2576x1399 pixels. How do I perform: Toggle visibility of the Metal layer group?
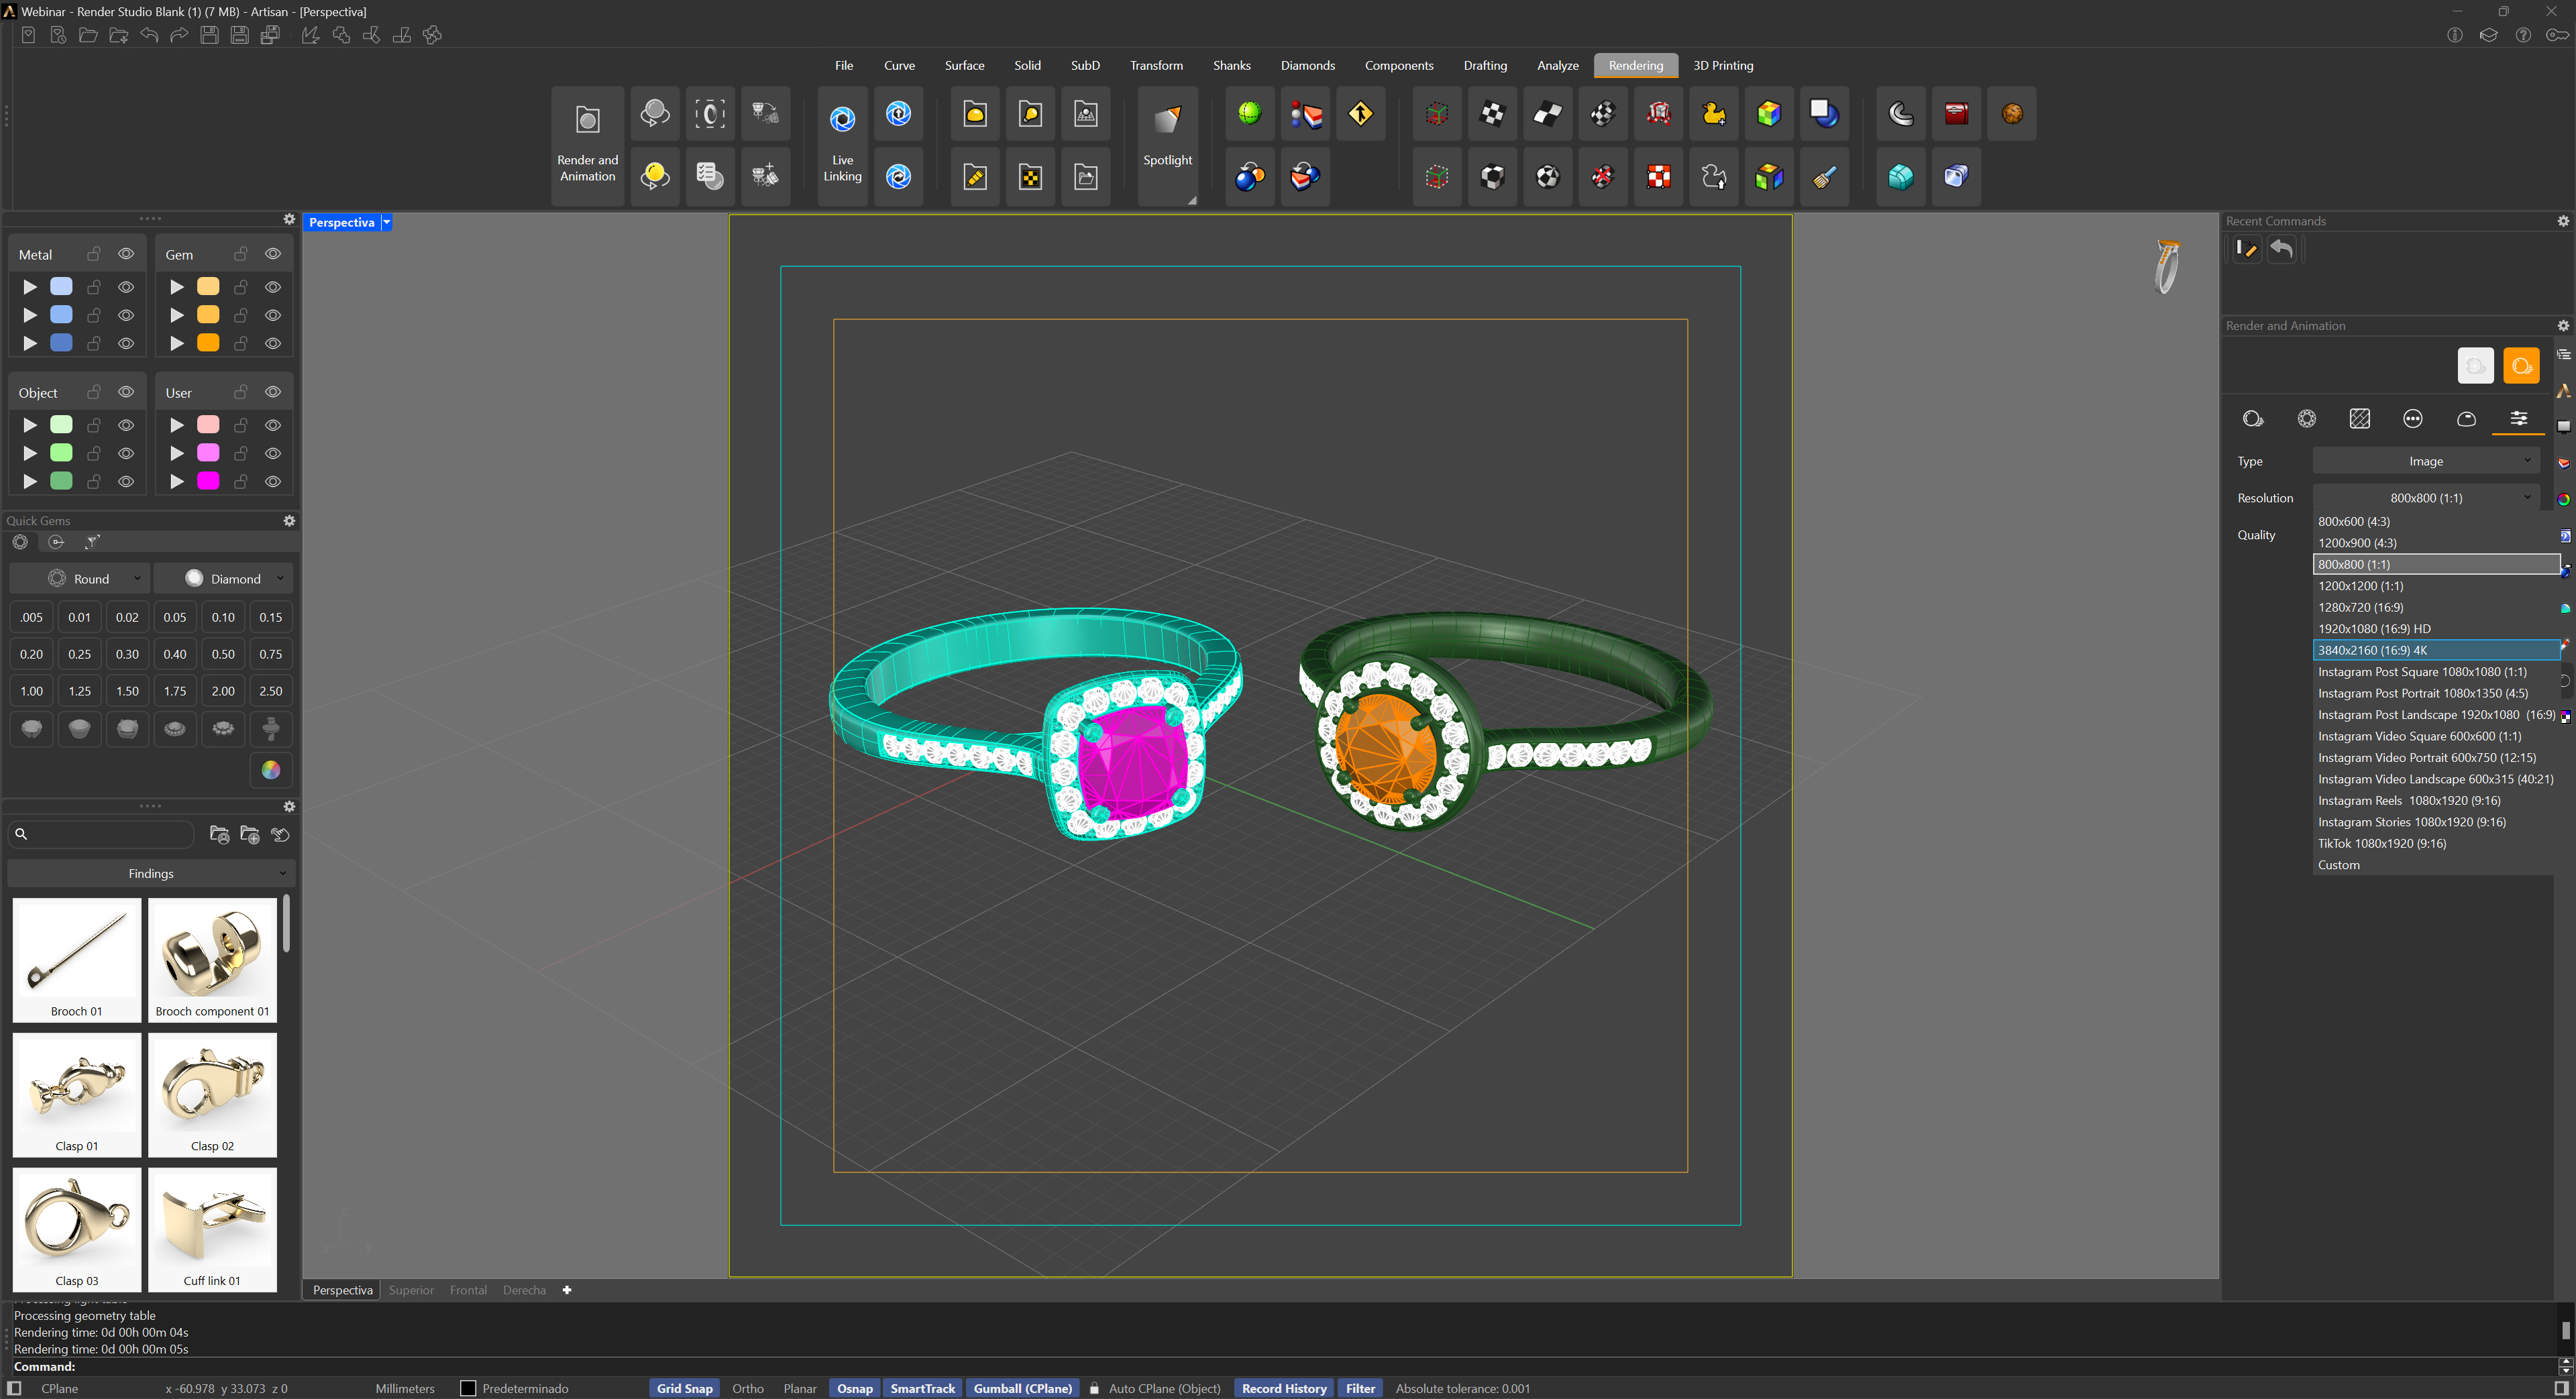126,254
